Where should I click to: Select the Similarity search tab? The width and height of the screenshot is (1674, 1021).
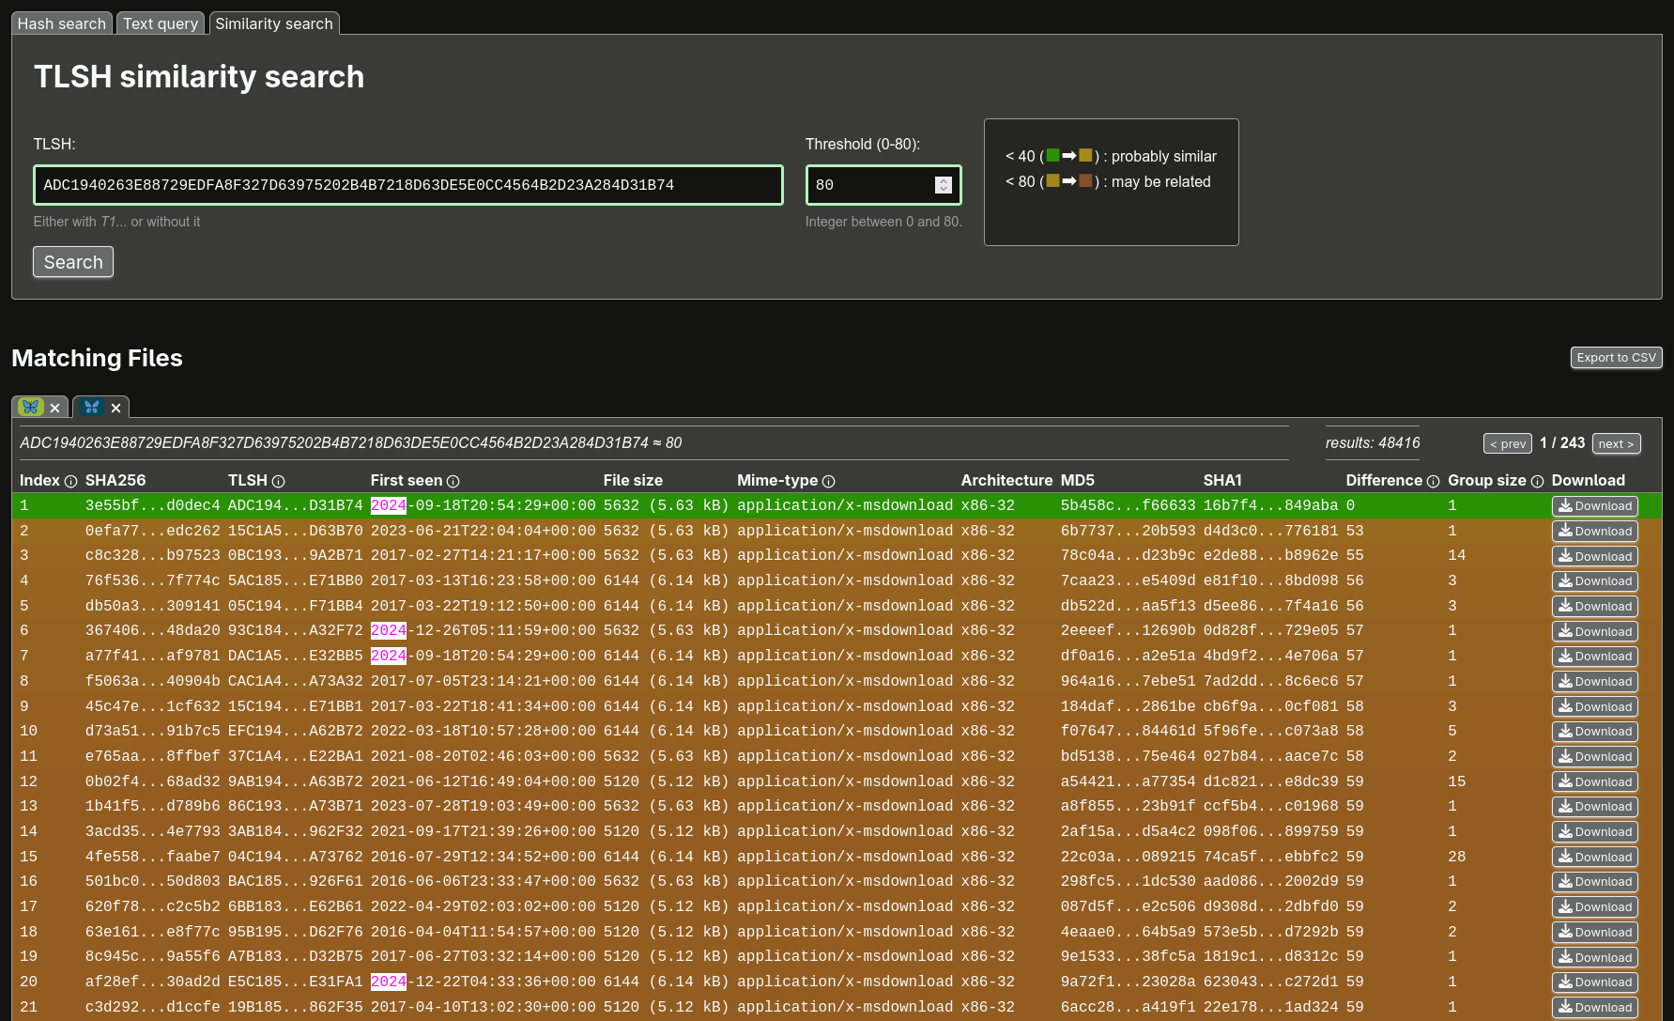[x=273, y=23]
